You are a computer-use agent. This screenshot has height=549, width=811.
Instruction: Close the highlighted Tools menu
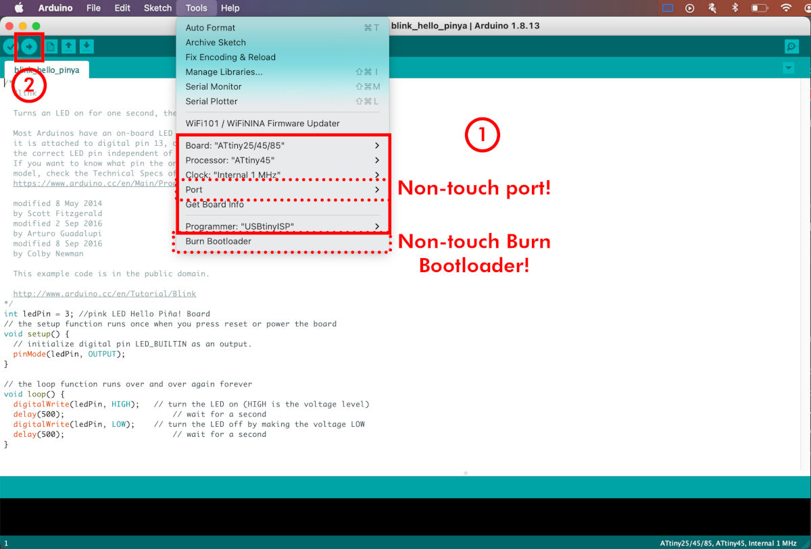click(197, 8)
